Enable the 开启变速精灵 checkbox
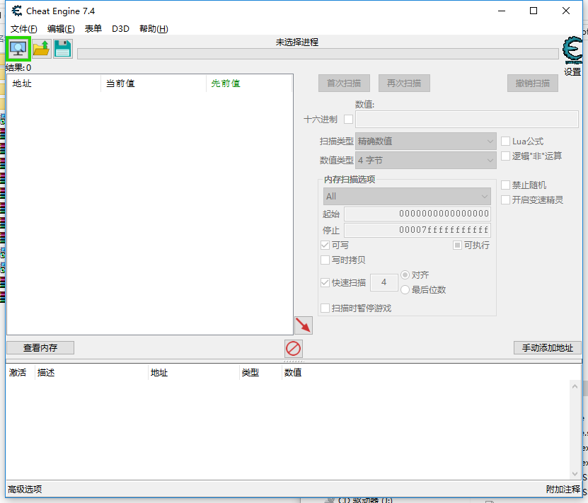 coord(505,200)
